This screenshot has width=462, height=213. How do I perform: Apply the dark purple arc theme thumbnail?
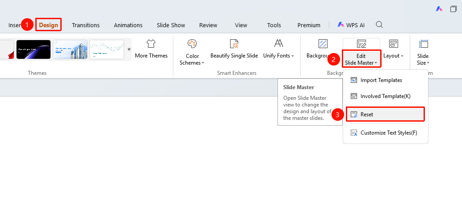tap(34, 49)
